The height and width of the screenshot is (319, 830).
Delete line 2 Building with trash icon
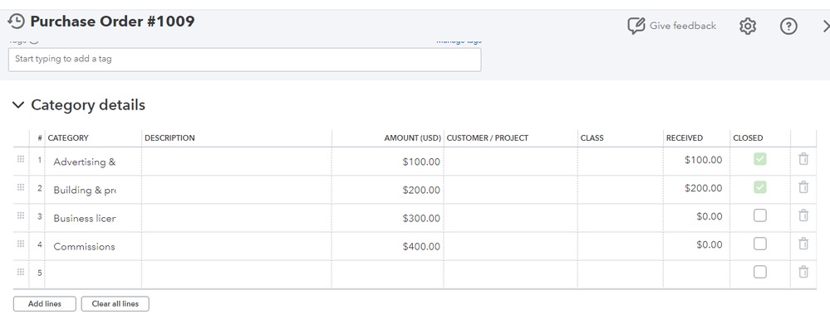(x=803, y=187)
